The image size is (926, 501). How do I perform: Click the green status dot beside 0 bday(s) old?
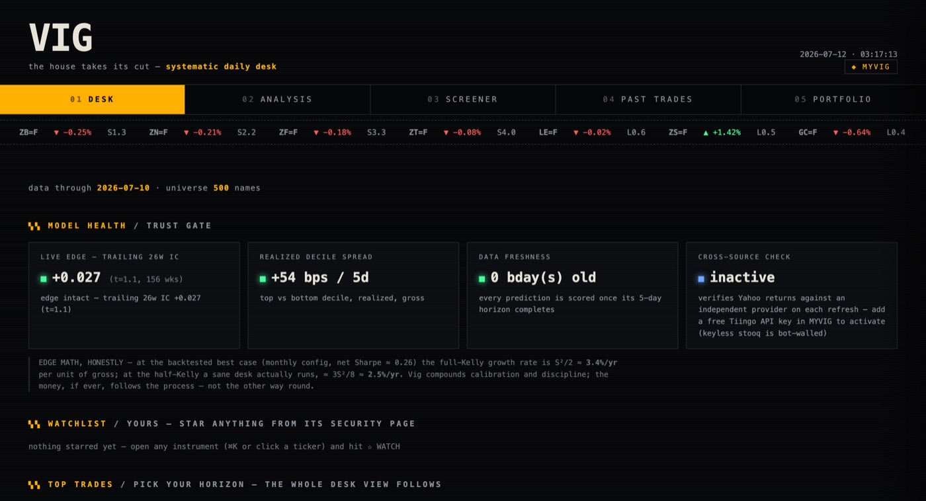coord(482,279)
